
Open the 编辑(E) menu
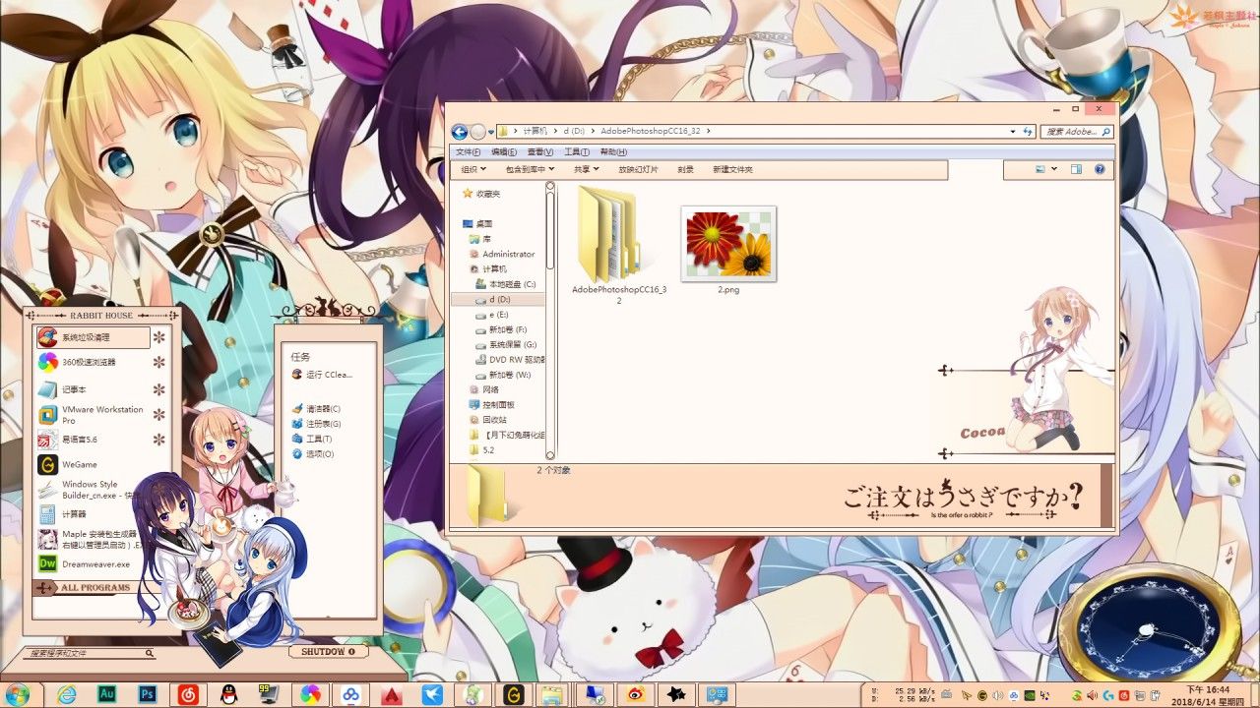point(504,152)
